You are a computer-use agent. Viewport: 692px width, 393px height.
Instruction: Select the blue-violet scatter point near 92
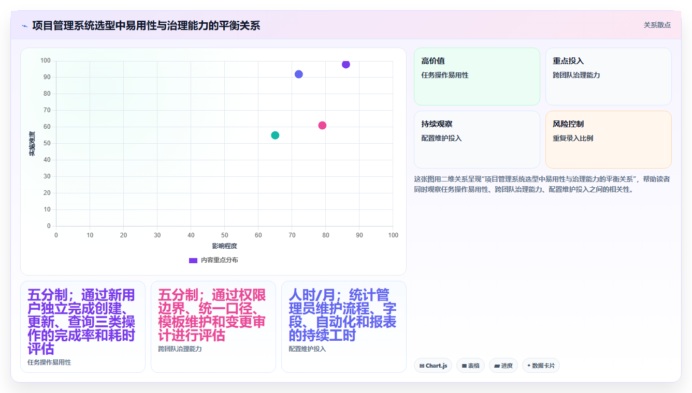[x=299, y=74]
